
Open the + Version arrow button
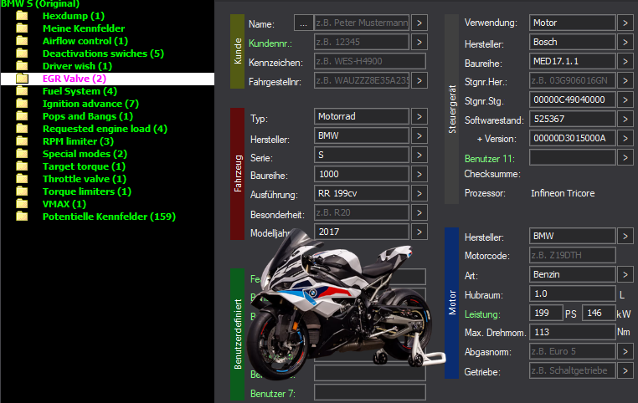[625, 138]
